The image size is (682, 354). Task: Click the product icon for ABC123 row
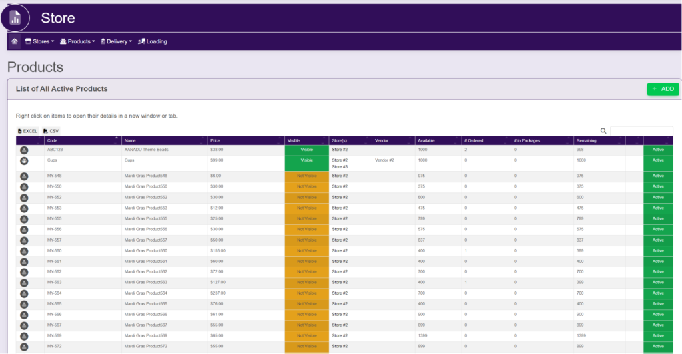click(24, 150)
